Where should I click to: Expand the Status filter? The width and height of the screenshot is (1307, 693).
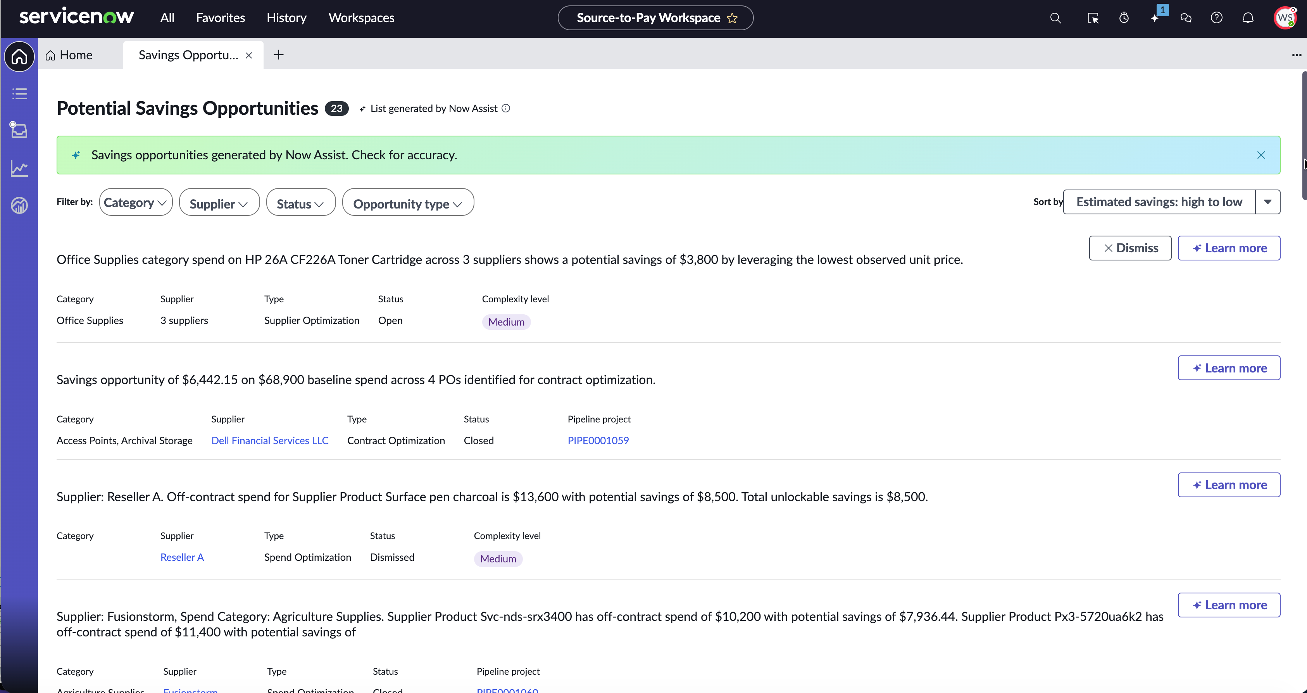tap(301, 202)
